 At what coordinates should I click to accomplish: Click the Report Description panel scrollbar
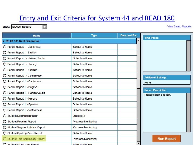coord(189,113)
